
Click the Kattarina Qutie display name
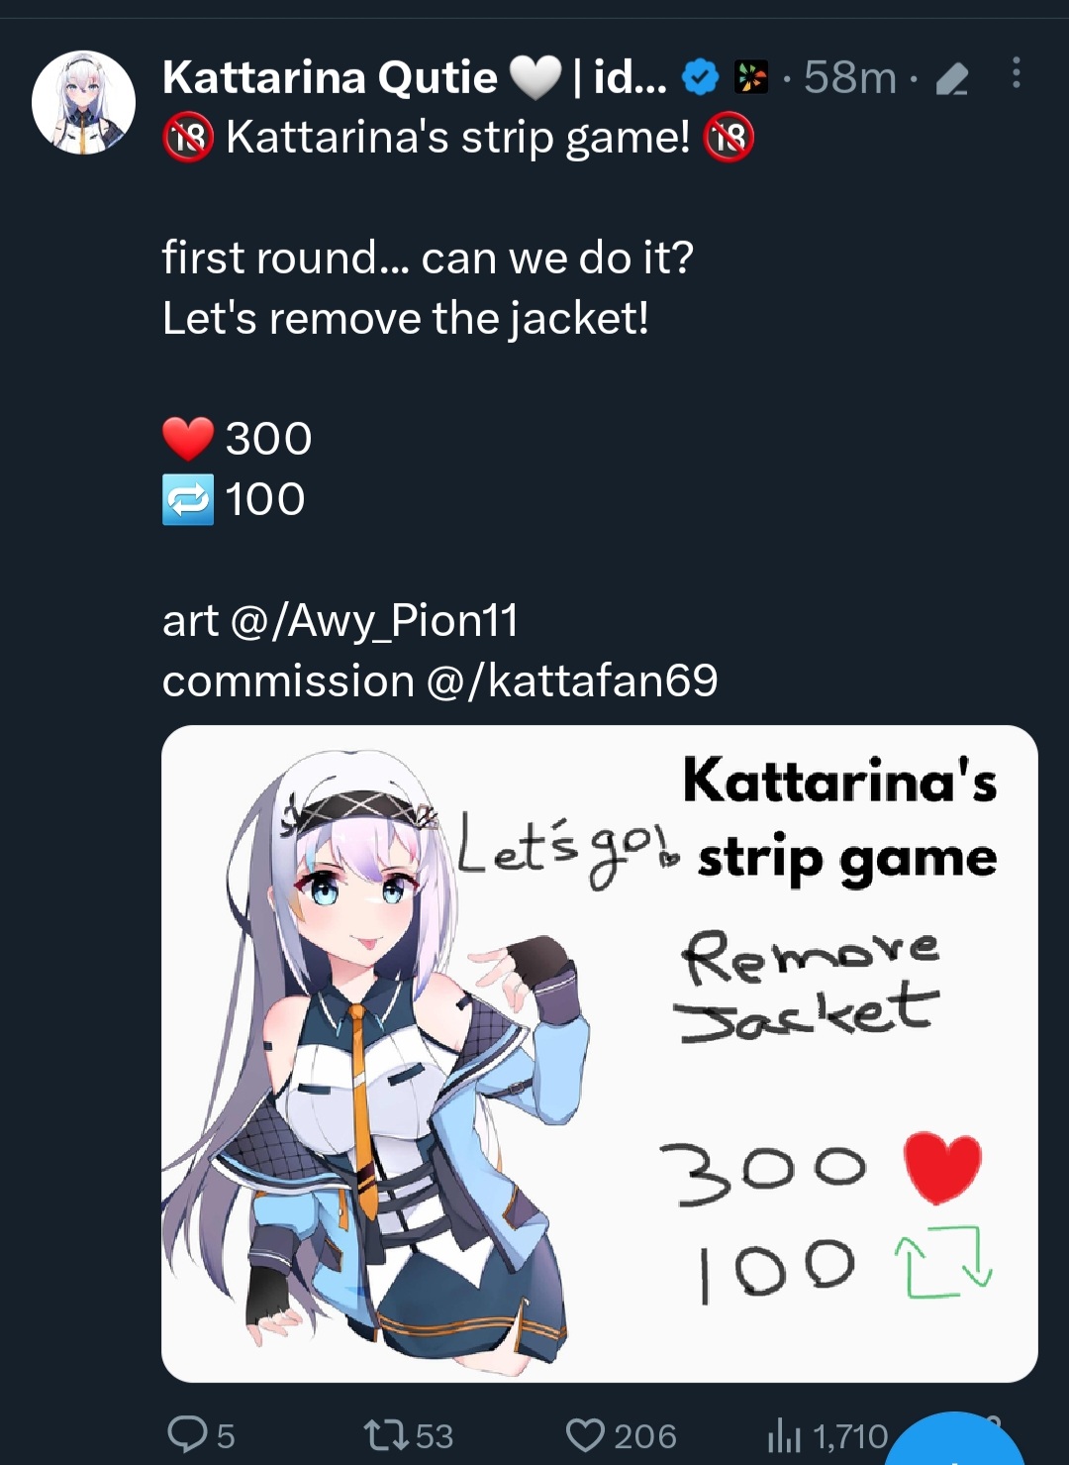[330, 77]
